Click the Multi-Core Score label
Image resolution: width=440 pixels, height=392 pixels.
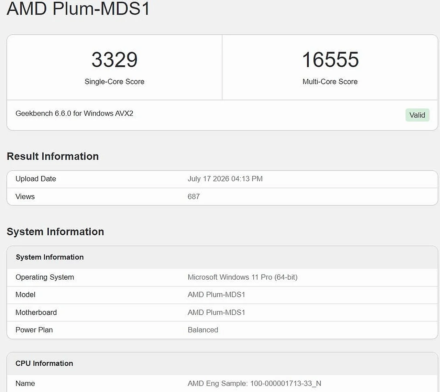(330, 82)
